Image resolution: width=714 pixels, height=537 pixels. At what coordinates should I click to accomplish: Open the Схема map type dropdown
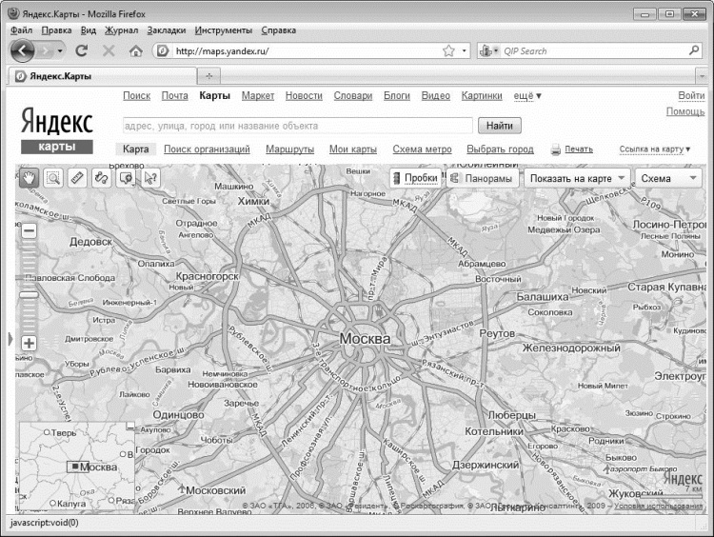pyautogui.click(x=666, y=178)
